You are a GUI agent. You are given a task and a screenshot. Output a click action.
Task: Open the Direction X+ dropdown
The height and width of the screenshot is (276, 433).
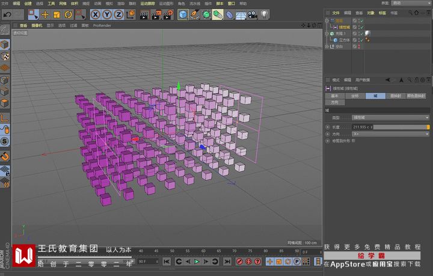(x=390, y=134)
